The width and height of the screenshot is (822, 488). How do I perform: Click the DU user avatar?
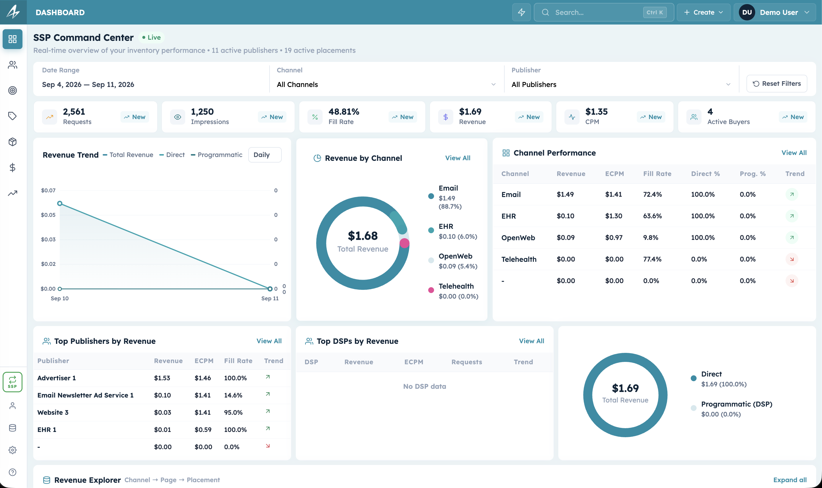click(747, 13)
